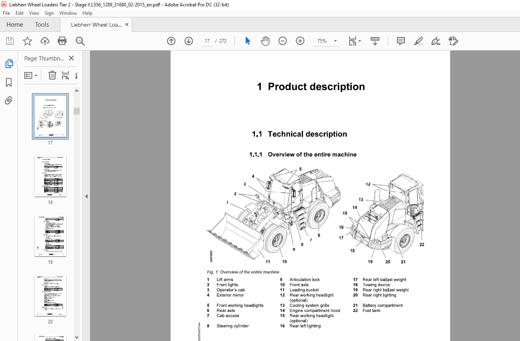
Task: Open thumbnail options menu dropdown
Action: pyautogui.click(x=31, y=75)
